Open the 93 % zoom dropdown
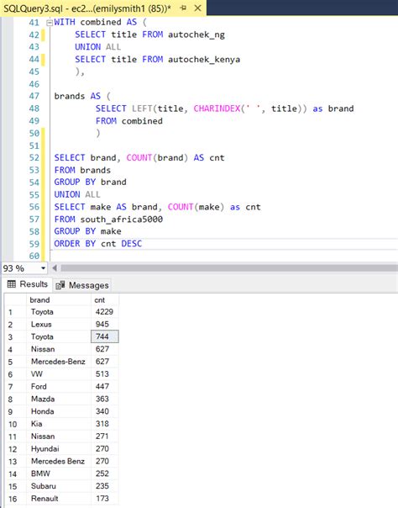 point(43,268)
